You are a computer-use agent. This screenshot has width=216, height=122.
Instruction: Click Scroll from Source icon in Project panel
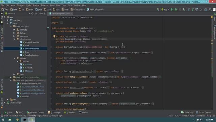[32, 14]
